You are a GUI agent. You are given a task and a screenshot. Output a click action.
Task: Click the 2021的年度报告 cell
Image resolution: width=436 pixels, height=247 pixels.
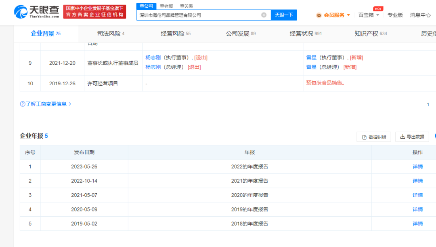(x=250, y=181)
